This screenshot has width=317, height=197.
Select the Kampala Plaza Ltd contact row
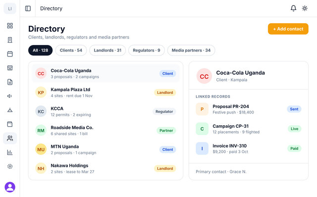pyautogui.click(x=106, y=93)
